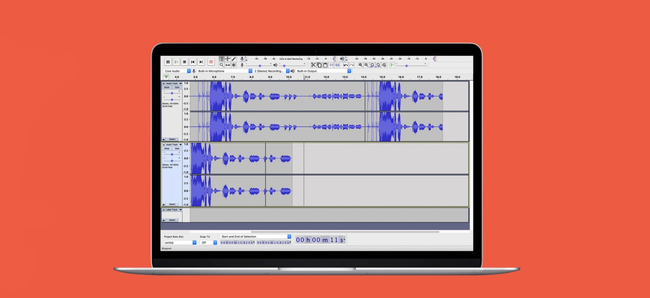Click Play-at-Speed green button
Viewport: 650px width, 298px height.
pos(392,65)
